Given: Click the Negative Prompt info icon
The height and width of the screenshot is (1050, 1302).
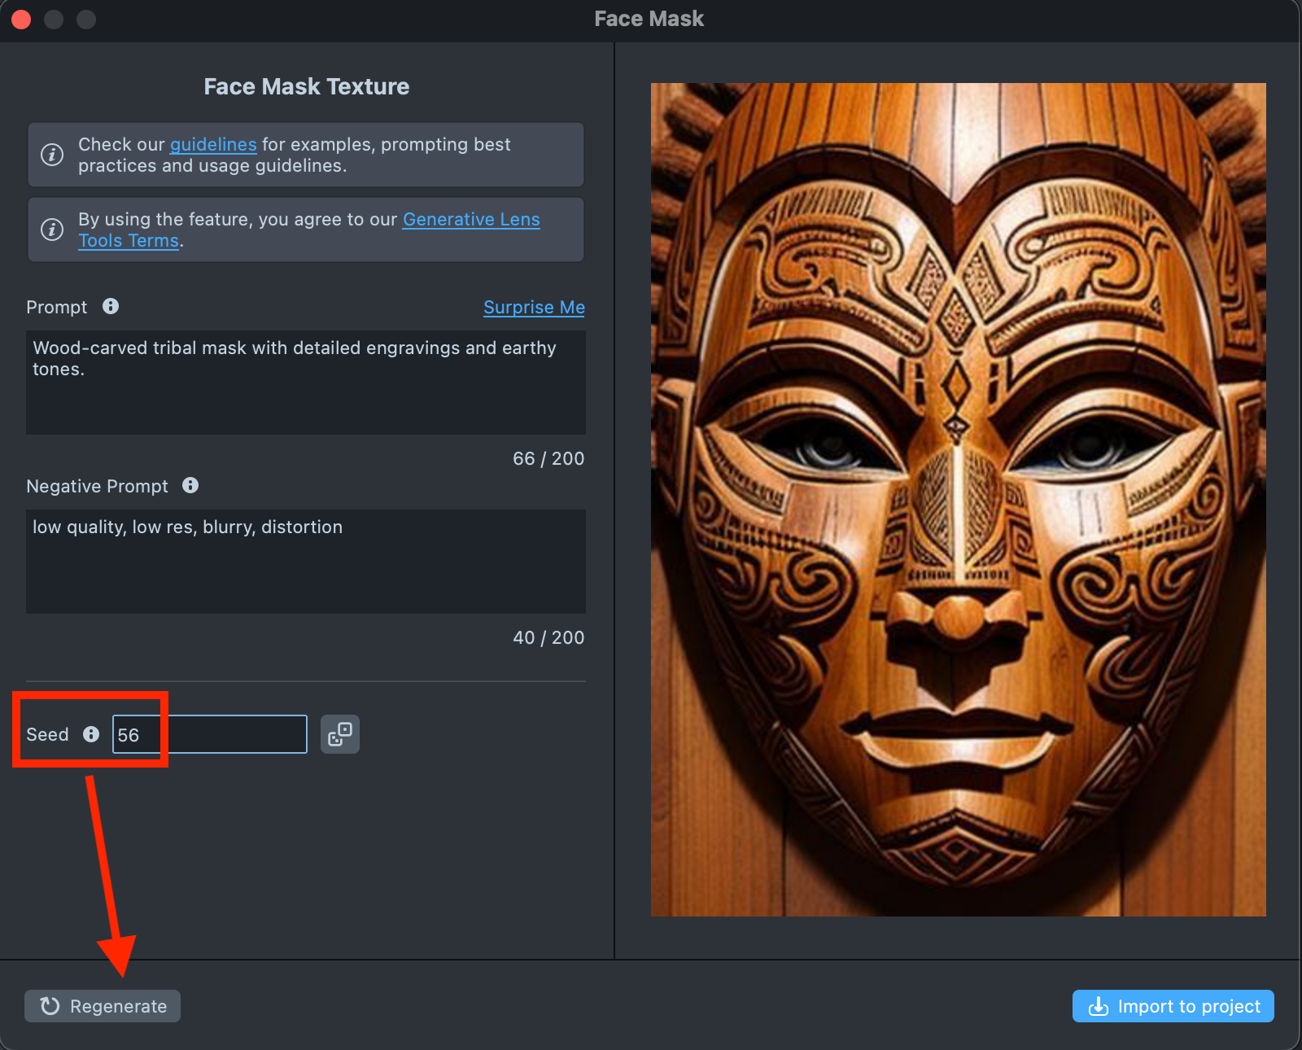Looking at the screenshot, I should (x=190, y=485).
